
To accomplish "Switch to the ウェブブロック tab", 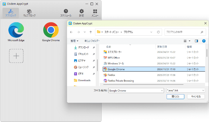I will click(29, 13).
